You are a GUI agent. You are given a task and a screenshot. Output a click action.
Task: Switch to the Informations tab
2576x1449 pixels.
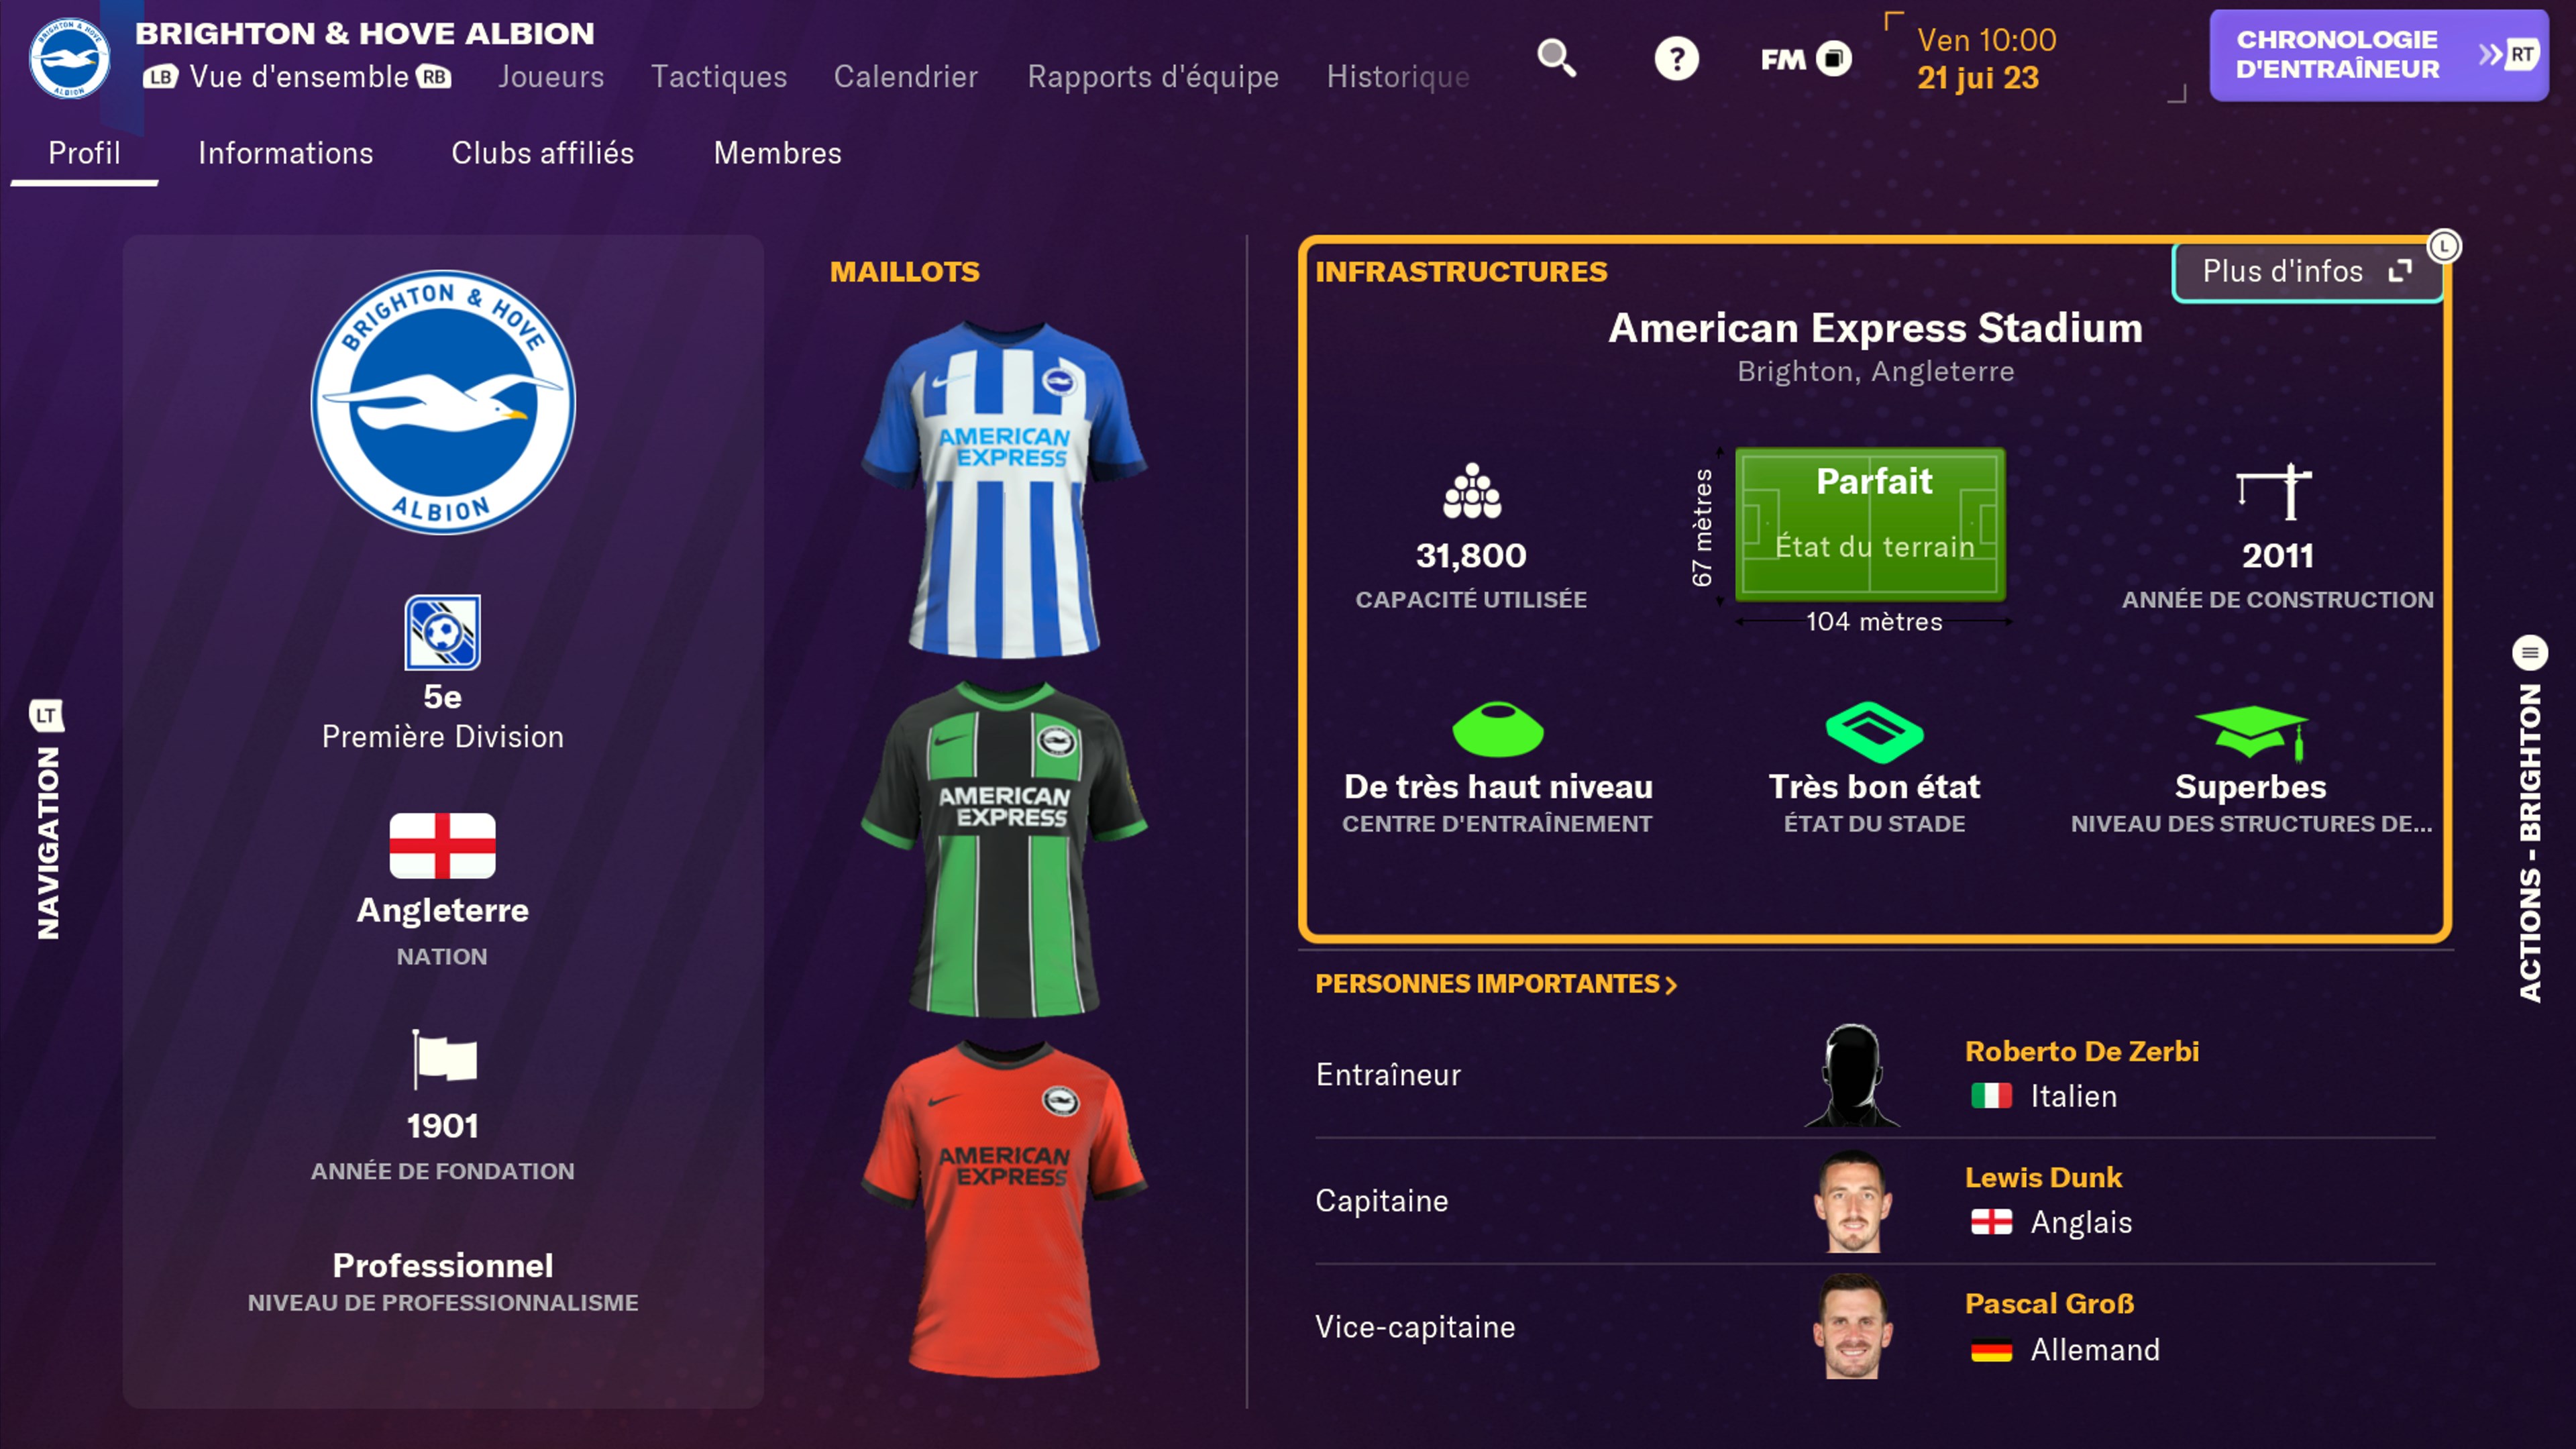[x=285, y=153]
